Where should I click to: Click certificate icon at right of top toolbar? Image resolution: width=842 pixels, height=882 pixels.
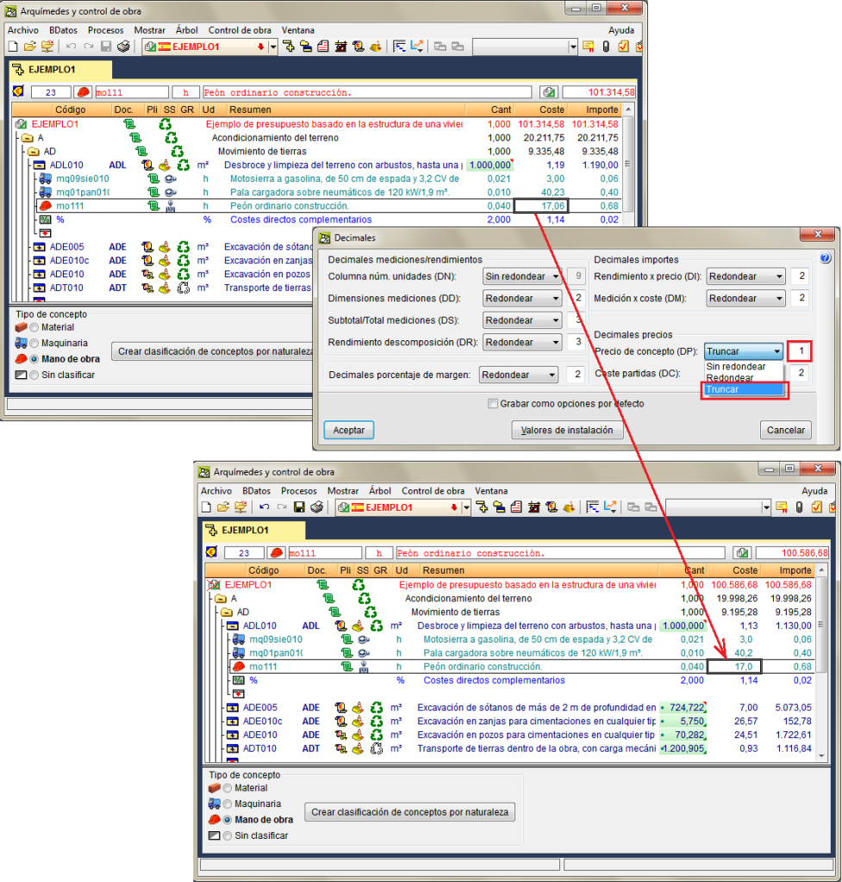point(588,47)
